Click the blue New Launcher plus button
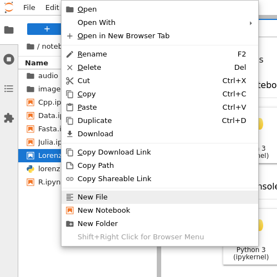Viewport: 277px width, 277px height. click(44, 29)
